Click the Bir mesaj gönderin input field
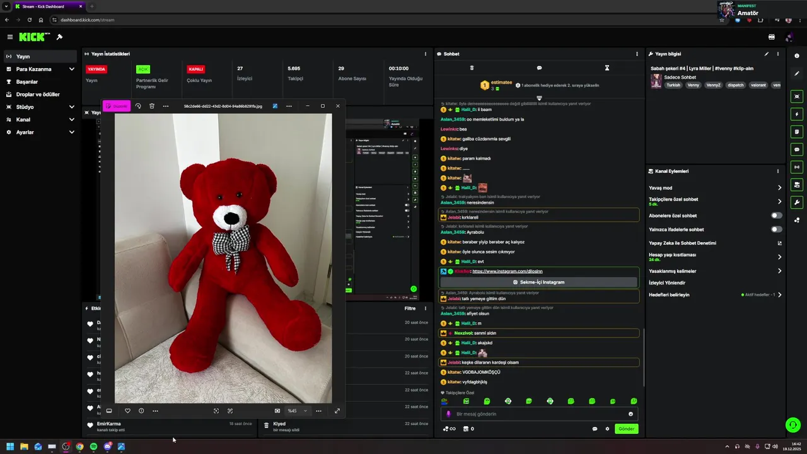The width and height of the screenshot is (807, 454). point(540,414)
